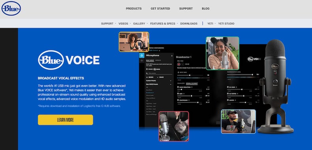Collapse the Custom Presets section

pos(171,81)
